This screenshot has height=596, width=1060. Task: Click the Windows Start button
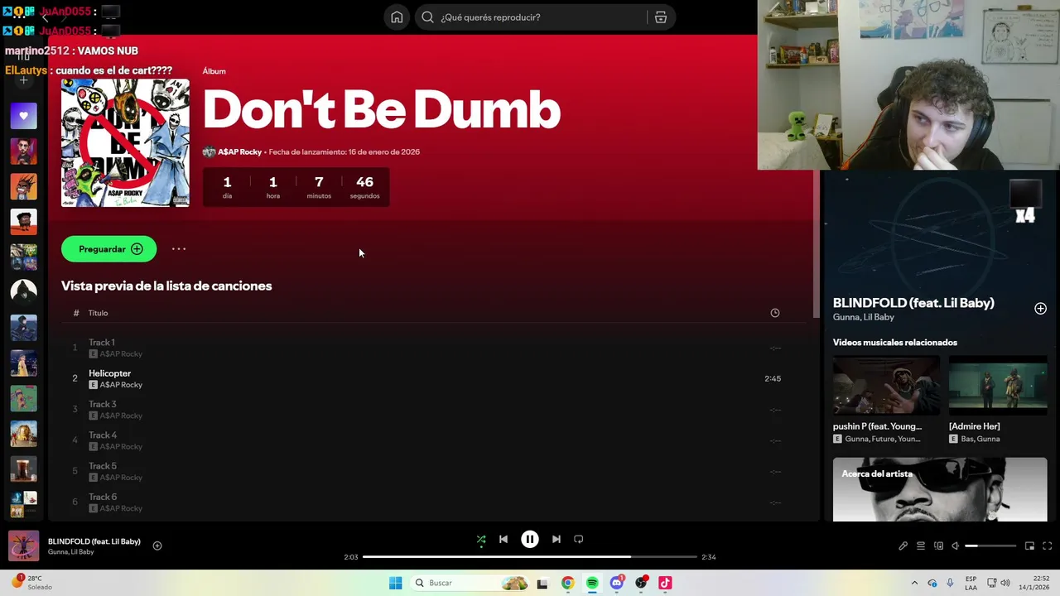[396, 583]
